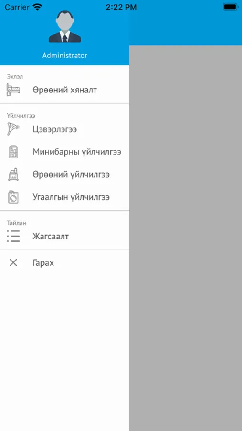242x431 pixels.
Task: Tap the Administrator avatar picture
Action: (65, 26)
